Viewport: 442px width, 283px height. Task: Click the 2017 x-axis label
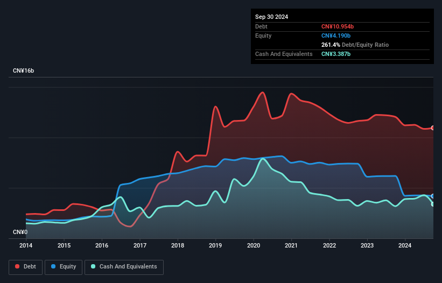(140, 245)
